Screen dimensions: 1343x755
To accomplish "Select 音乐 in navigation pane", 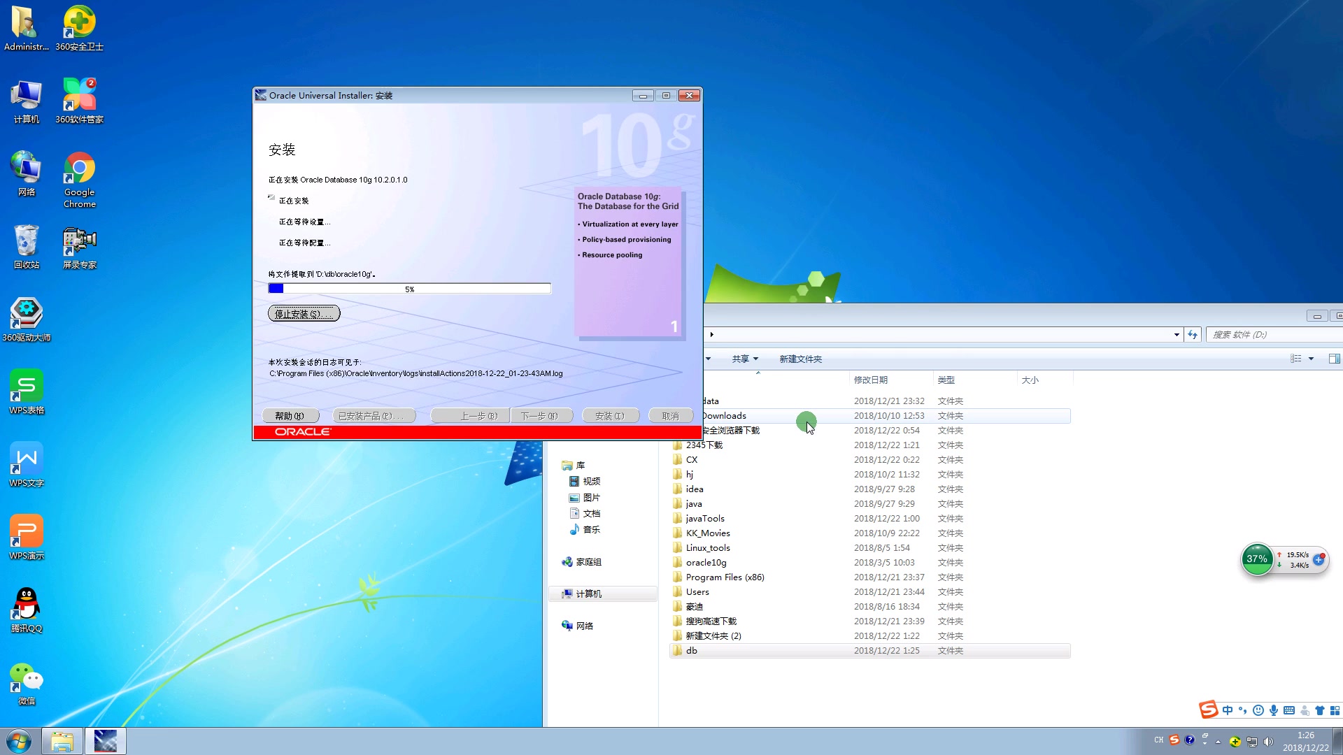I will [x=585, y=530].
